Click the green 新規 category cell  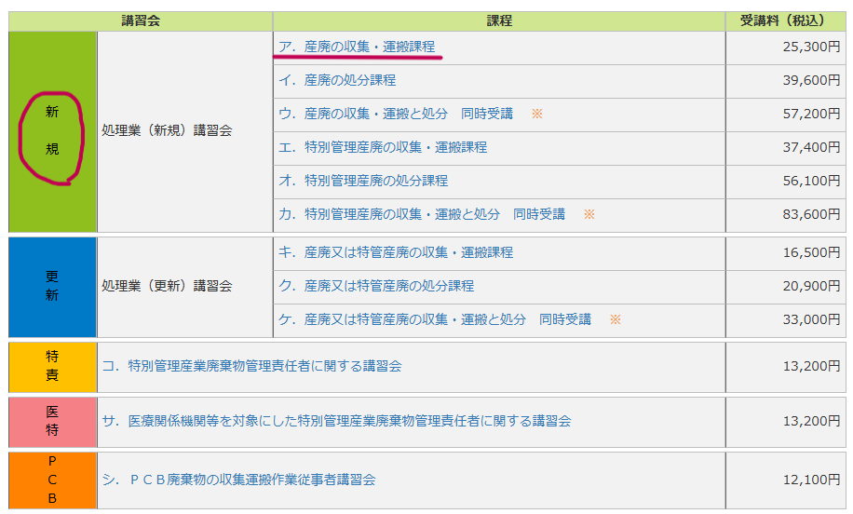point(52,131)
